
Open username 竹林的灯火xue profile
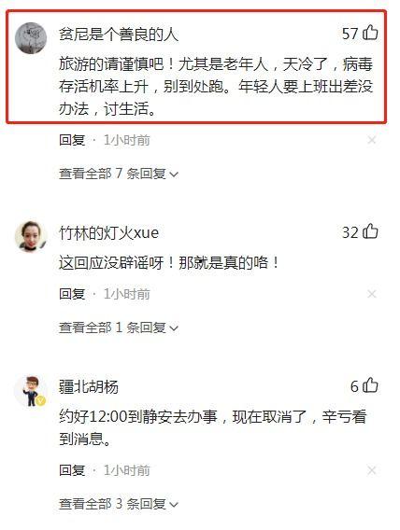tap(108, 233)
